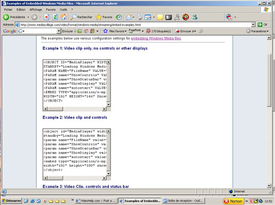Screen dimensions: 275x205
Task: Click the Example 1 heading text
Action: point(95,48)
